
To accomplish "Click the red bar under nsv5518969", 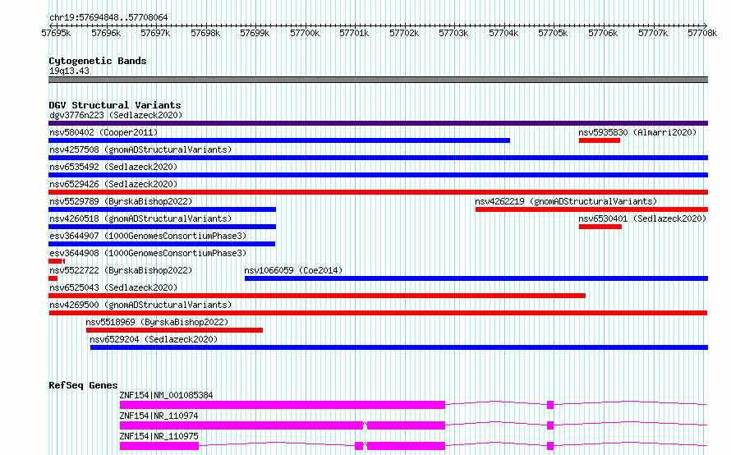I will click(x=174, y=330).
